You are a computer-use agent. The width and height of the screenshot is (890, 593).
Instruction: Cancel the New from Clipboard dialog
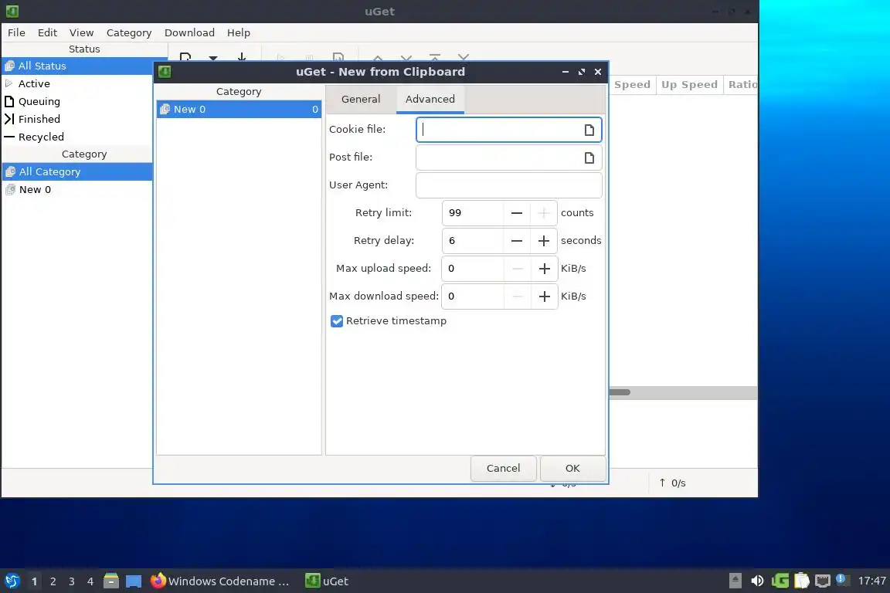pos(504,468)
